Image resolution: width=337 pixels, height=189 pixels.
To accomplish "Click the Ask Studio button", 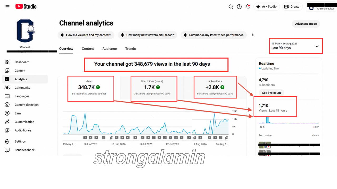I will point(266,7).
